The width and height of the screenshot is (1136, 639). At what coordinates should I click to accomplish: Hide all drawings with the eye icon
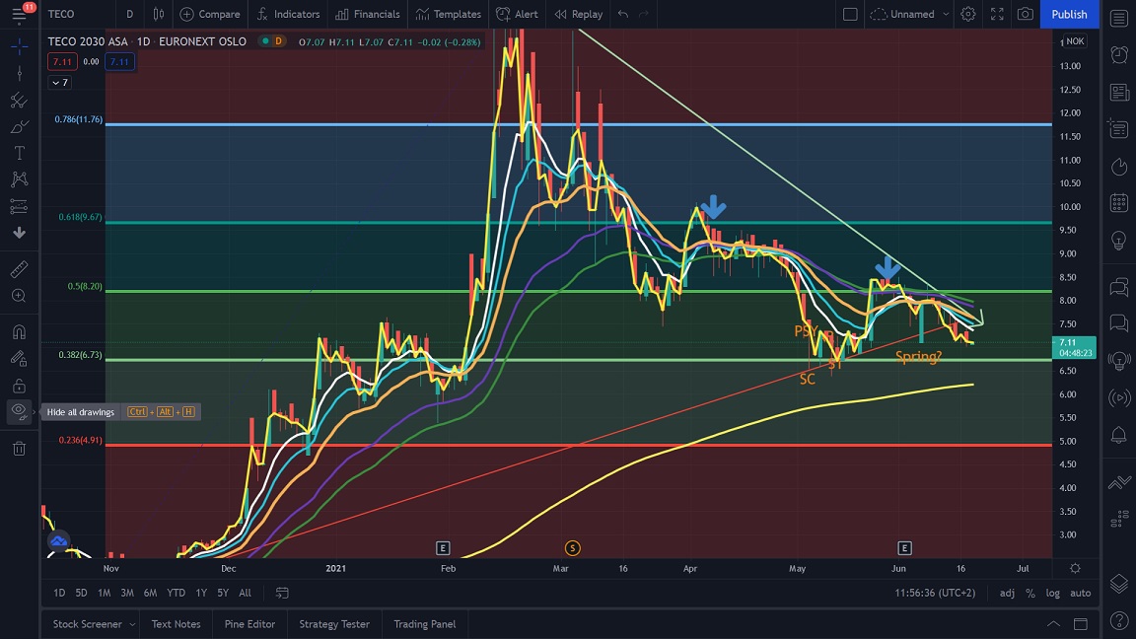tap(20, 411)
